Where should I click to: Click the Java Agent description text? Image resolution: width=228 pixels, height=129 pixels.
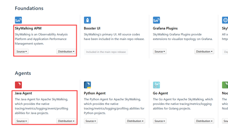(41, 106)
